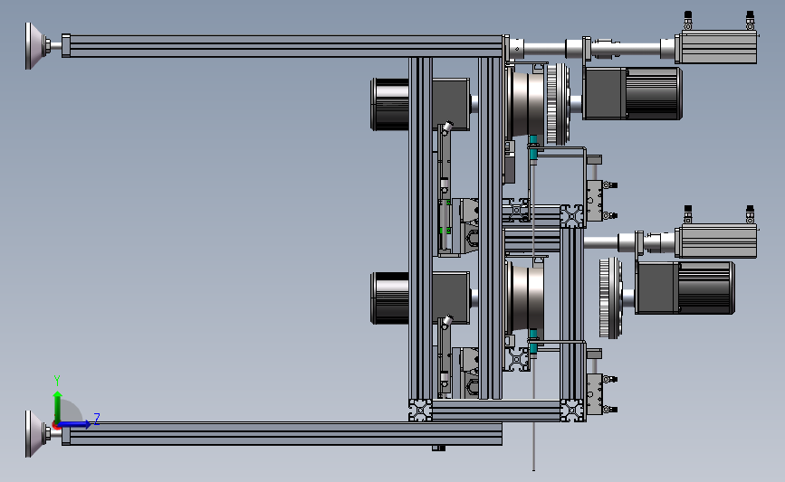Select the top-left leveling foot of the model
The width and height of the screenshot is (785, 482).
coord(38,45)
